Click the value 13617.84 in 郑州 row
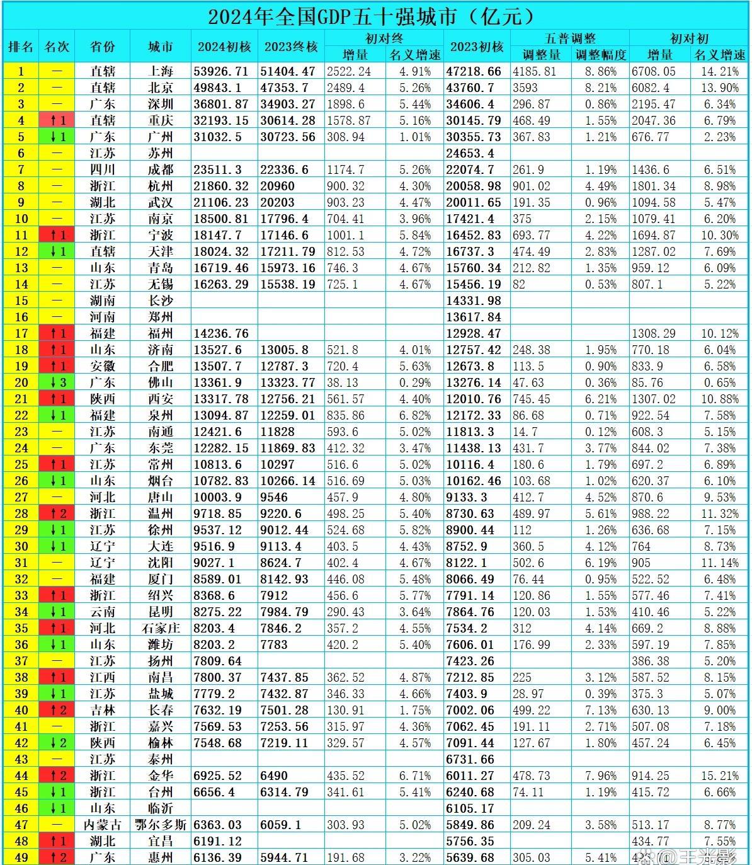Image resolution: width=752 pixels, height=865 pixels. pos(474,317)
